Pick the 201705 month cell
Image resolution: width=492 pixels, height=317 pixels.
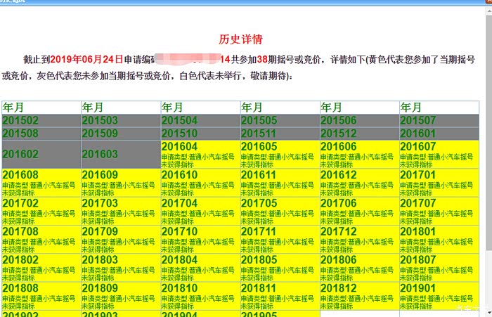pyautogui.click(x=280, y=211)
